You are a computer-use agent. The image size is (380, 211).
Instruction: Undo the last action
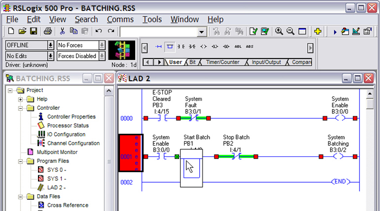click(x=99, y=31)
